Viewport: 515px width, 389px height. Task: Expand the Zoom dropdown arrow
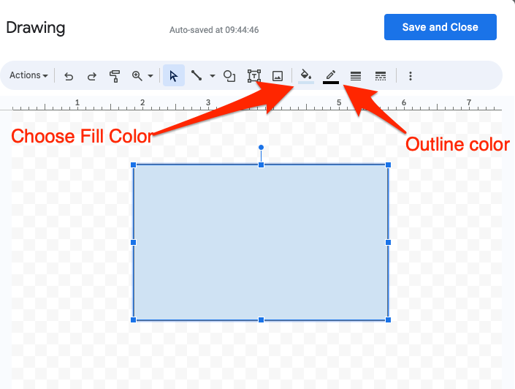point(150,75)
